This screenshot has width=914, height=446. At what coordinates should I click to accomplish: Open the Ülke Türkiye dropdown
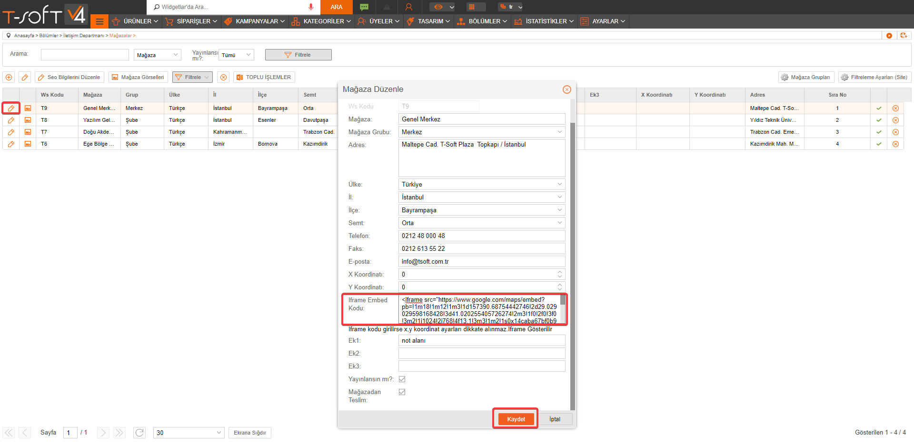click(482, 184)
